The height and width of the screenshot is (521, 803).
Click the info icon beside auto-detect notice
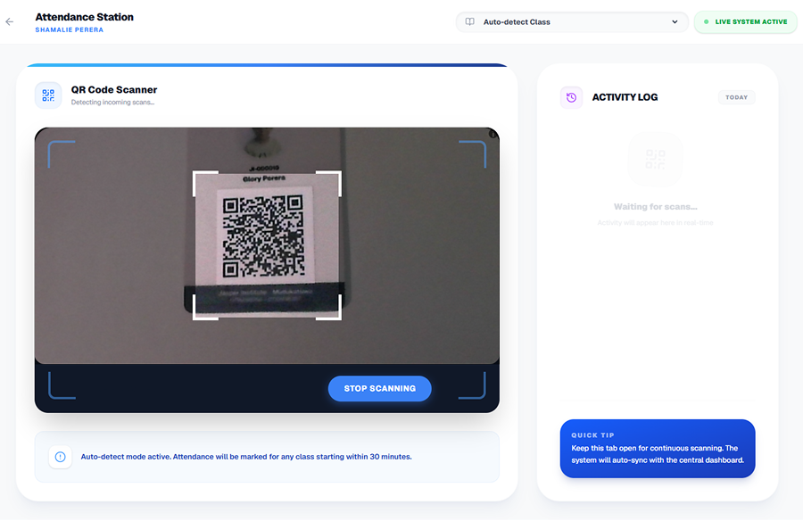(x=60, y=457)
